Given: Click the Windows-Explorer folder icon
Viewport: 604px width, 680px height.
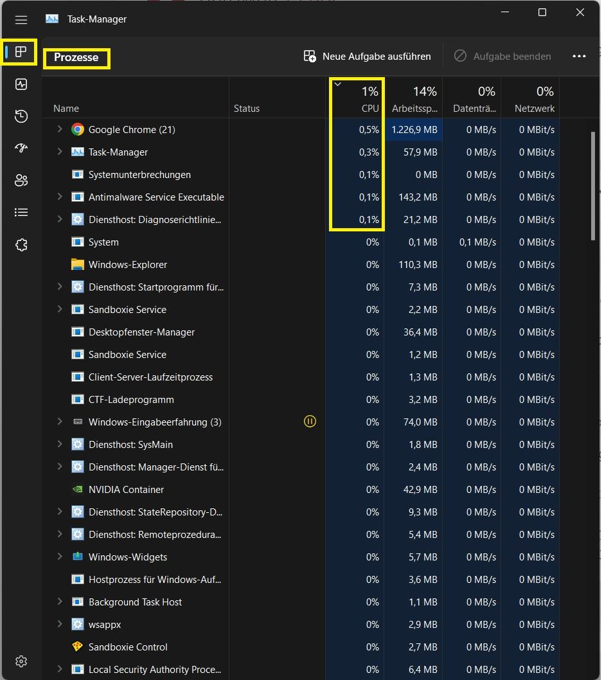Looking at the screenshot, I should (x=78, y=265).
